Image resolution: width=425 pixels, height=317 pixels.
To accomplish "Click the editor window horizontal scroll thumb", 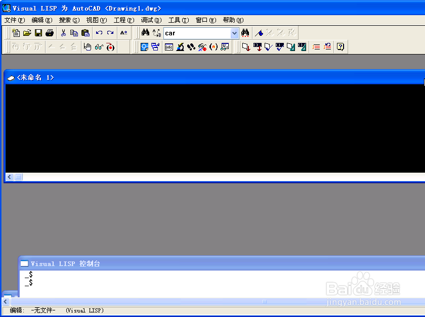I will coord(18,177).
